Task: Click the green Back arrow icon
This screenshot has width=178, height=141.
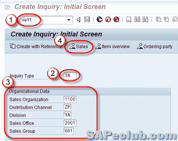Action: point(100,20)
